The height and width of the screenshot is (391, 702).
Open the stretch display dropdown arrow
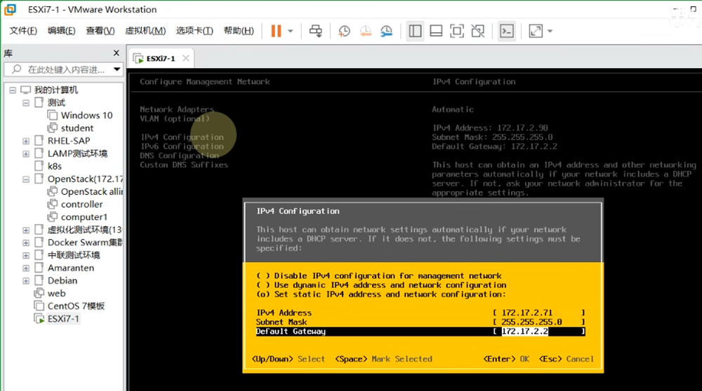[x=550, y=31]
